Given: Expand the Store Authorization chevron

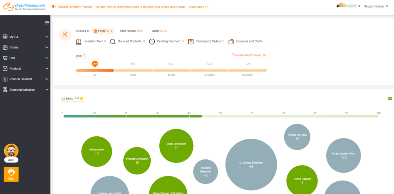Looking at the screenshot, I should pos(47,90).
